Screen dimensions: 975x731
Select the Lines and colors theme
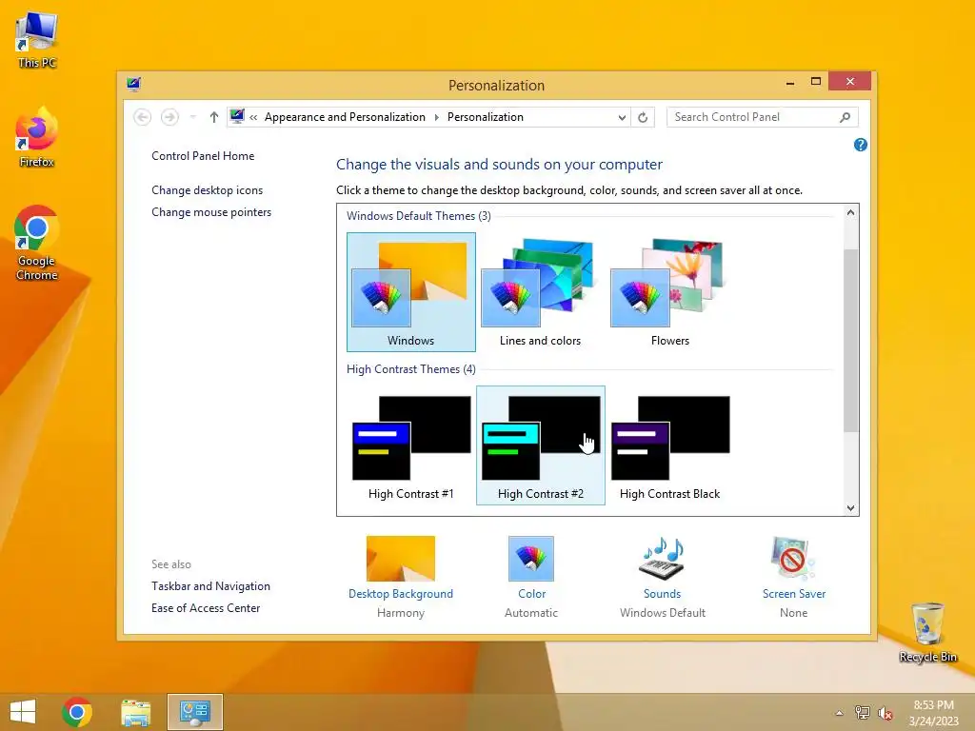[541, 292]
